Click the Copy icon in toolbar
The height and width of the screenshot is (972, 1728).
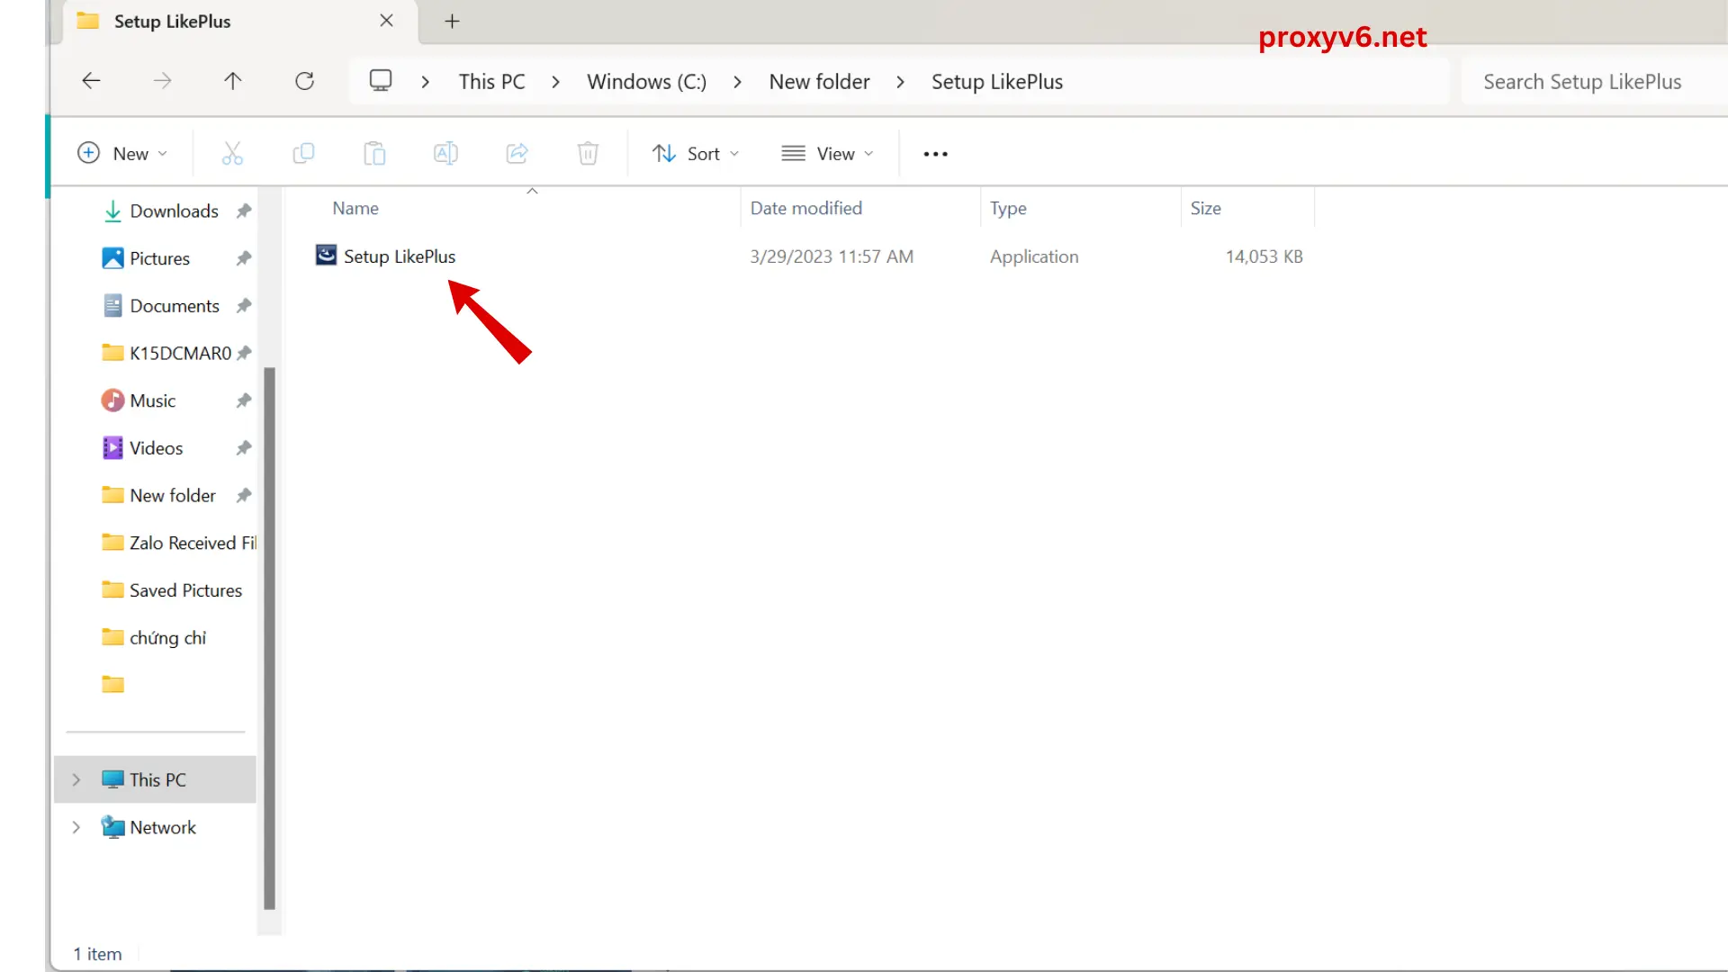(303, 154)
